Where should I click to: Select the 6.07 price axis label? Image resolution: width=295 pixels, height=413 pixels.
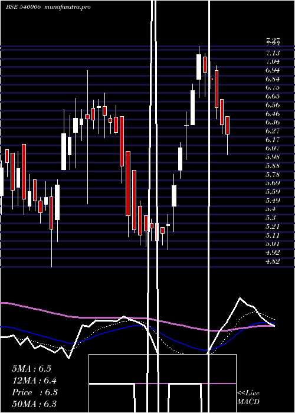[x=273, y=148]
